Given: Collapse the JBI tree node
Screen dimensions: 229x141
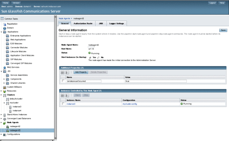Looking at the screenshot, I should pyautogui.click(x=1, y=71).
